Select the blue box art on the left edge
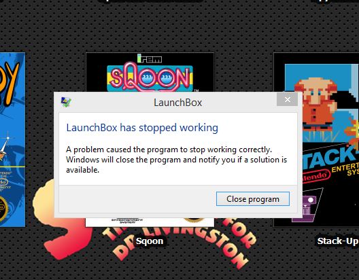This screenshot has height=280, width=359. coord(12,139)
